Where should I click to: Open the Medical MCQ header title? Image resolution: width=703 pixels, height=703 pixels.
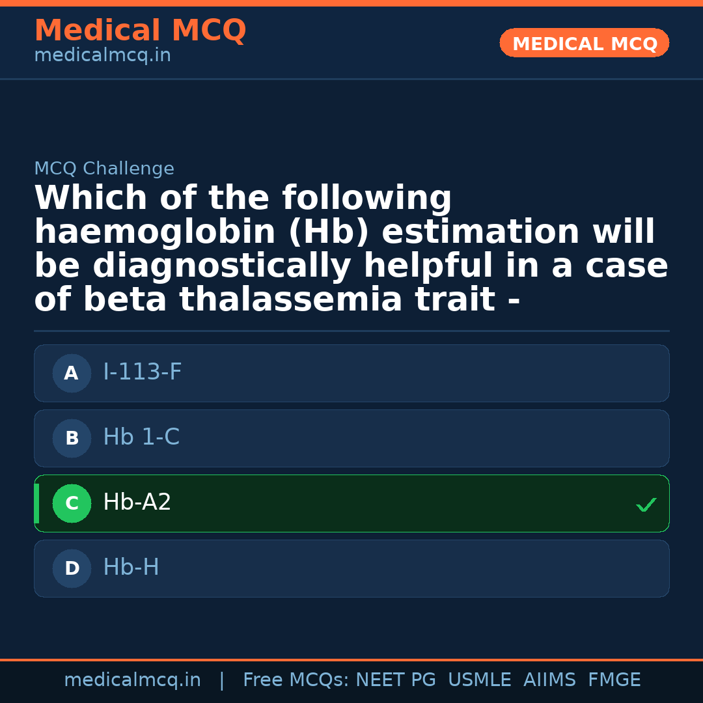coord(140,31)
